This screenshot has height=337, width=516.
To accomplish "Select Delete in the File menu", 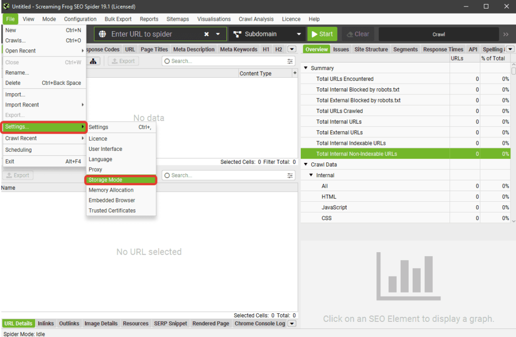I will pos(44,83).
